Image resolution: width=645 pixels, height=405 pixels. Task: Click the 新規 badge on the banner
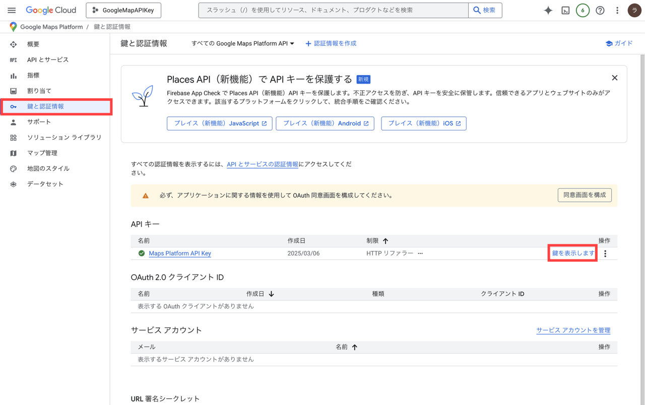pos(363,79)
